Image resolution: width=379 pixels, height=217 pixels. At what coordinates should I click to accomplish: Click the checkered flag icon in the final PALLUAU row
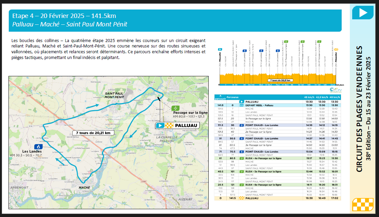pyautogui.click(x=242, y=198)
